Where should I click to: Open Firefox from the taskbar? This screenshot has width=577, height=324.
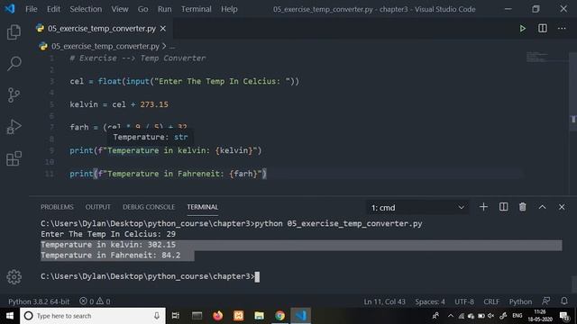point(217,316)
